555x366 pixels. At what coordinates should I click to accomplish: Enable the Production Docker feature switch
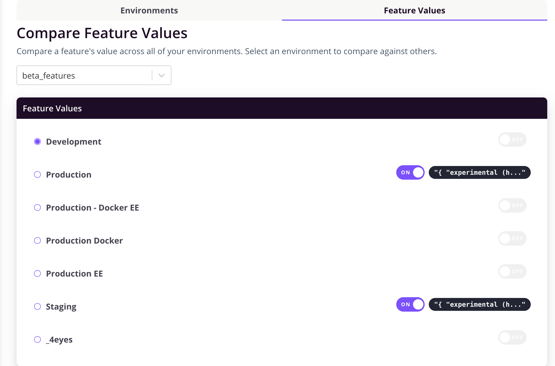[512, 238]
